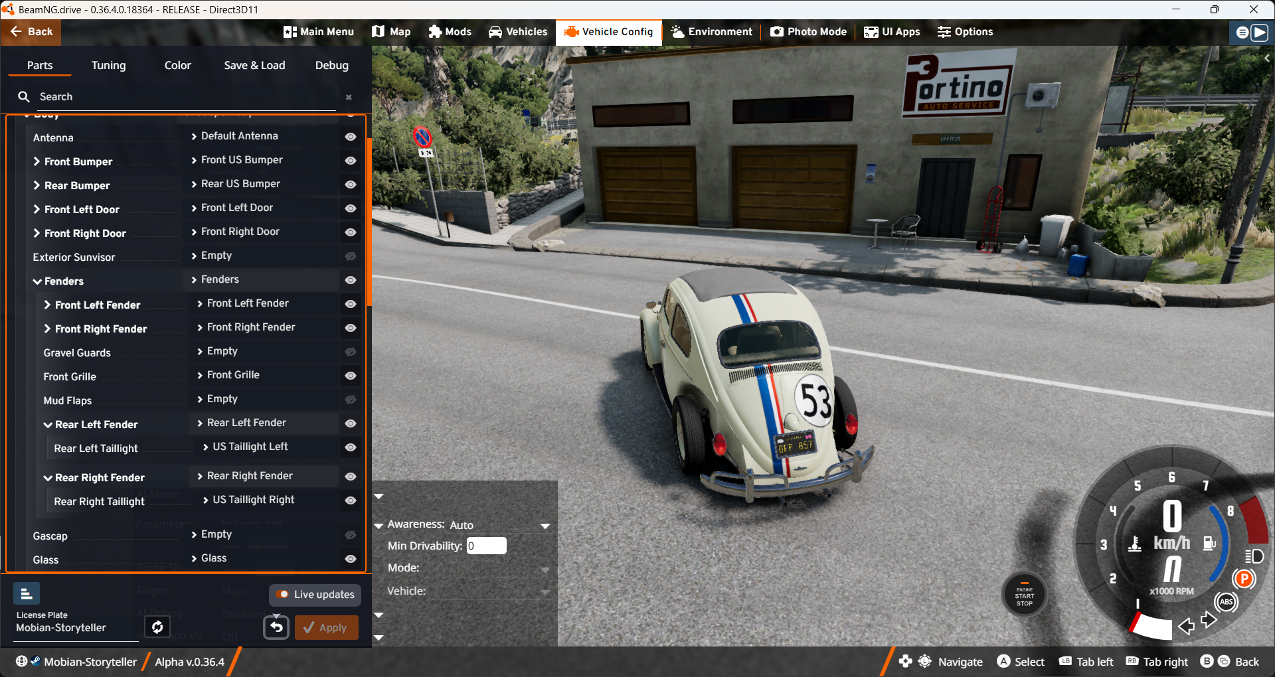Open the UI Apps menu

[x=892, y=32]
